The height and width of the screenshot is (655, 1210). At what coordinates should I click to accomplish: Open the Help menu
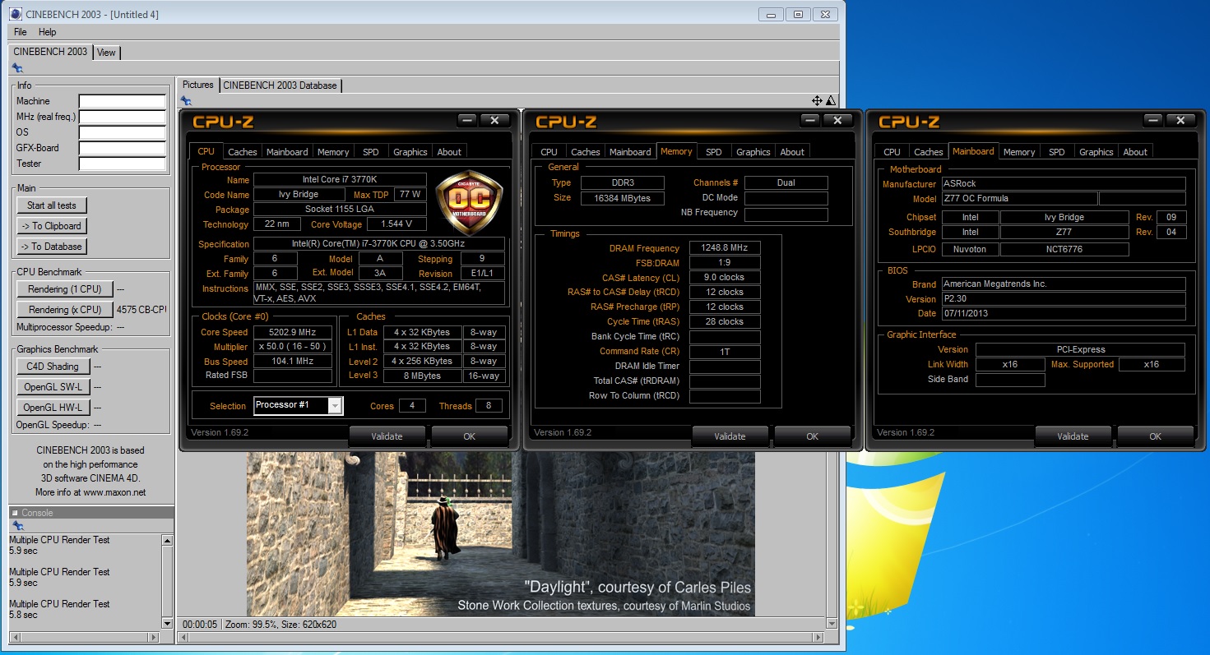pos(48,32)
